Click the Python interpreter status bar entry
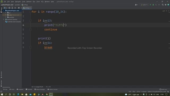The height and width of the screenshot is (96, 170). coord(157,92)
